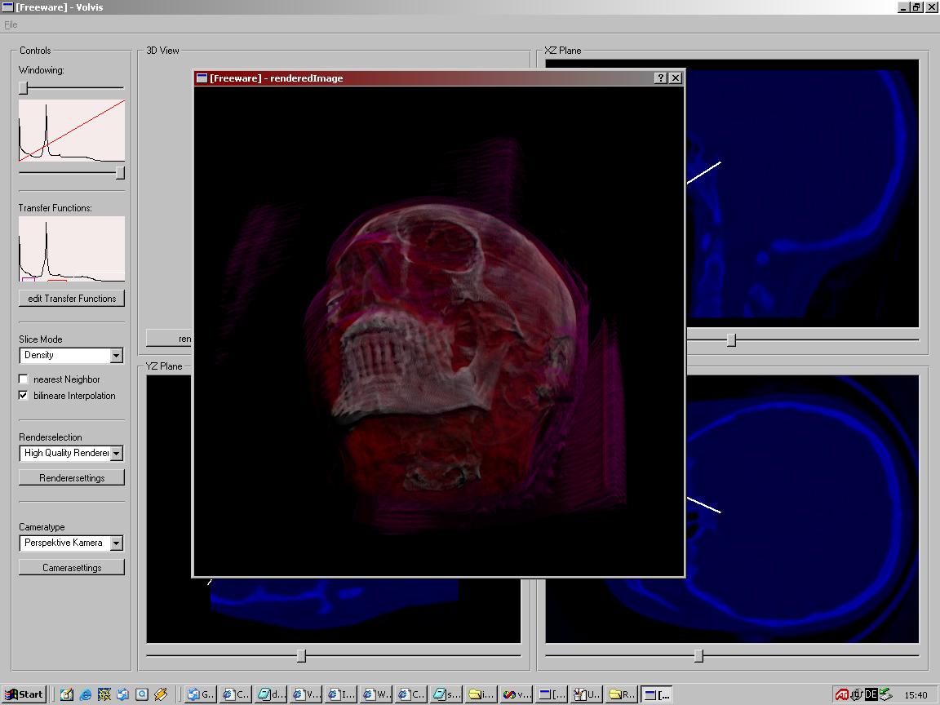Click the edit Transfer Functions button
This screenshot has width=940, height=705.
[x=72, y=299]
